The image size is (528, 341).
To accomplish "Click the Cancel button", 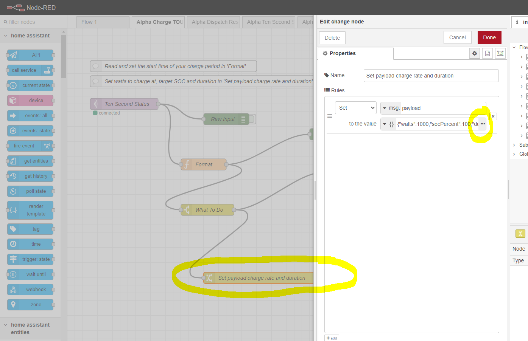I will click(458, 37).
